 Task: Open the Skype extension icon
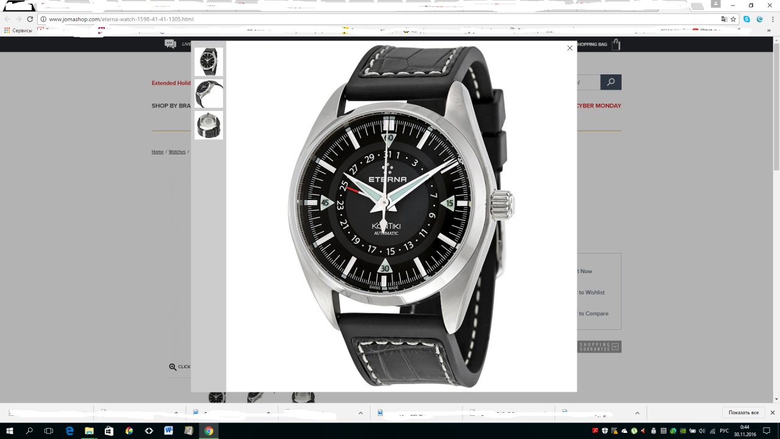click(x=746, y=19)
